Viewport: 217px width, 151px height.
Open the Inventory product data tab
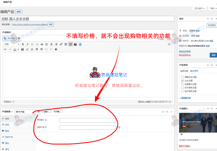coord(18,125)
